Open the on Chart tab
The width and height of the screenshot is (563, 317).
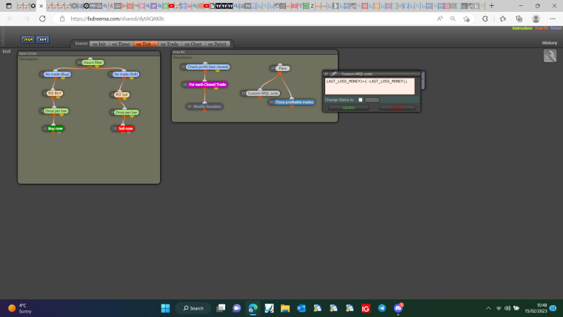pos(193,44)
